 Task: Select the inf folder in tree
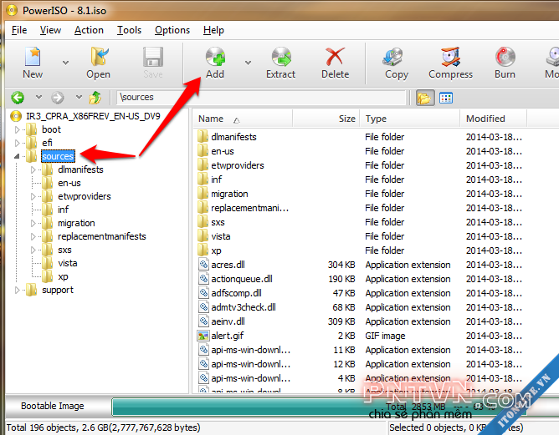pyautogui.click(x=63, y=210)
